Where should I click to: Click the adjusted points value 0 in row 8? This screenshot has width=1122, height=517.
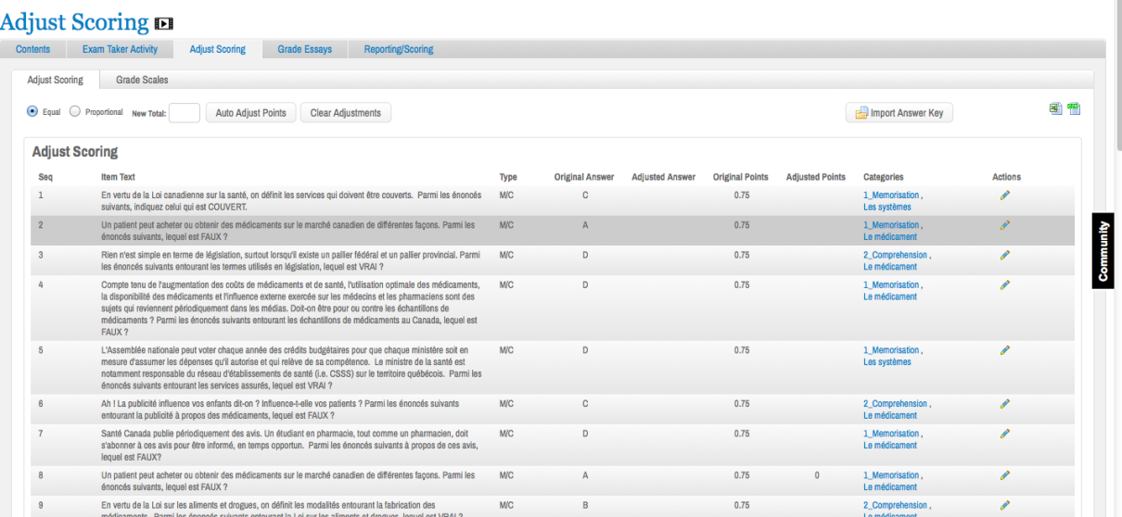816,475
